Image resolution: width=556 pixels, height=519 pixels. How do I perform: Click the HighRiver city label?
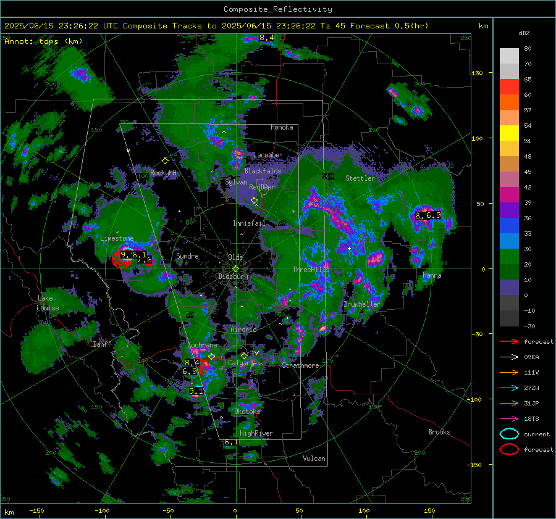click(x=256, y=433)
